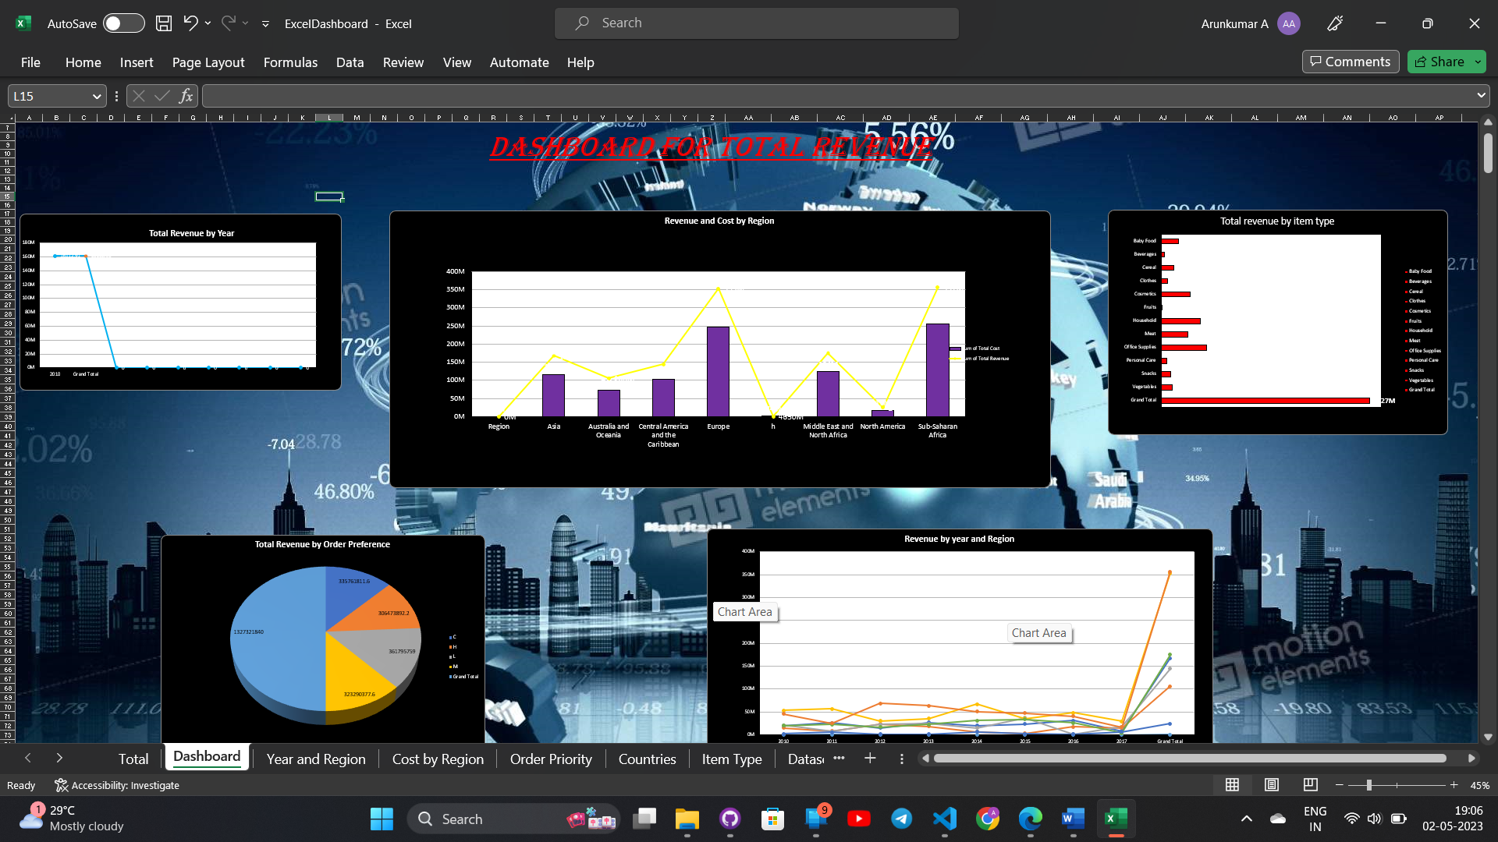Expand the Name Box dropdown
This screenshot has width=1498, height=842.
point(97,96)
